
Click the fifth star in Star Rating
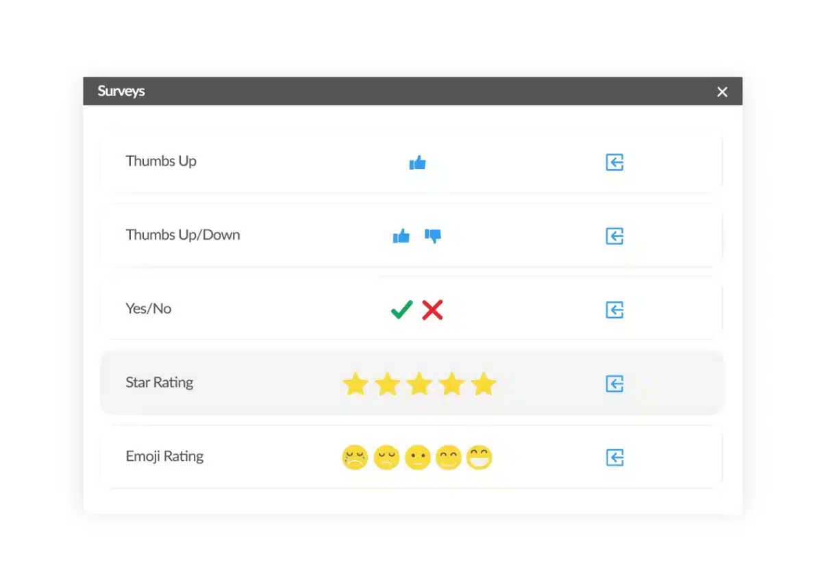tap(484, 384)
